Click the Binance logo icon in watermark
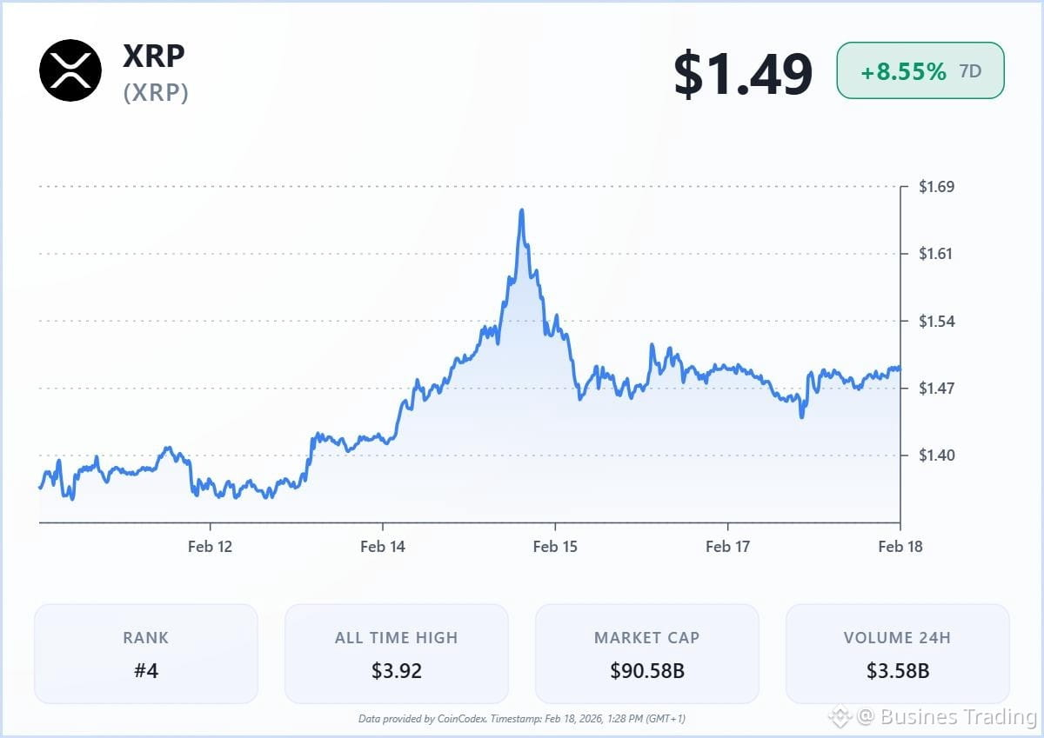Image resolution: width=1044 pixels, height=738 pixels. click(839, 717)
